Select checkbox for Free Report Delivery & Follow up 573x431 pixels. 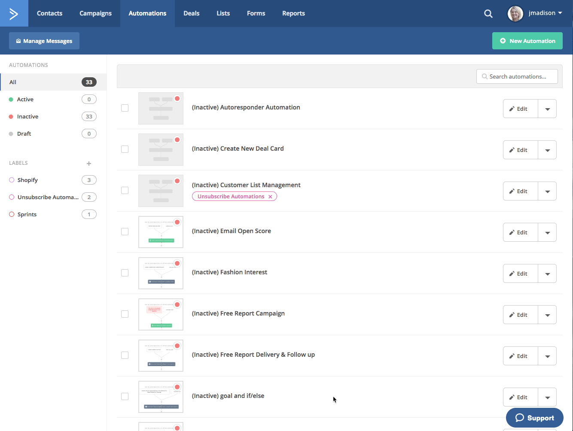[125, 355]
